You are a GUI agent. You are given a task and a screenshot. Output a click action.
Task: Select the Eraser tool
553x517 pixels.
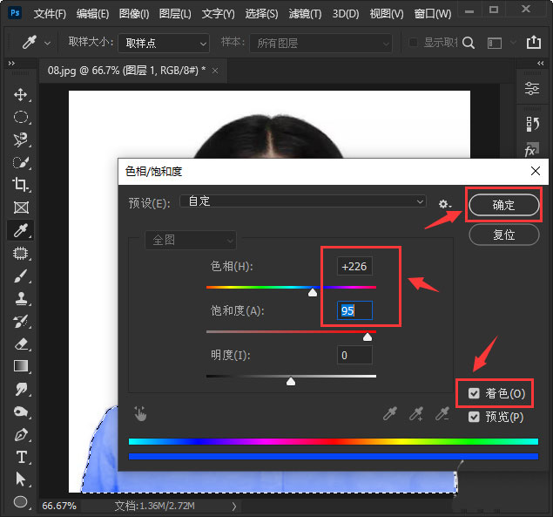coord(20,344)
